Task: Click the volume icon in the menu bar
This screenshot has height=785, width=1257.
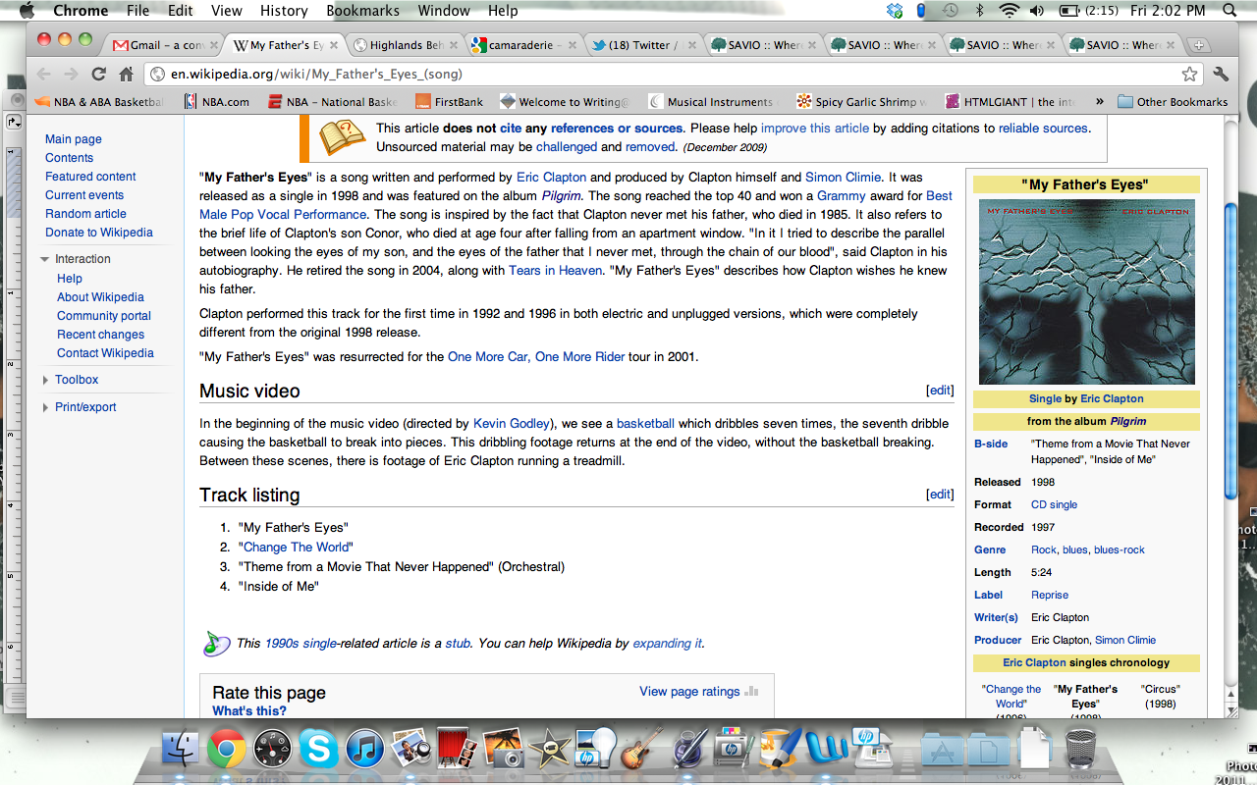Action: point(1039,11)
